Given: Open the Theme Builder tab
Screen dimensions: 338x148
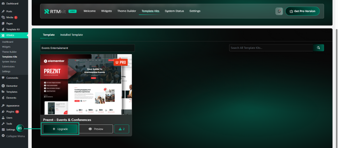Looking at the screenshot, I should (x=126, y=11).
